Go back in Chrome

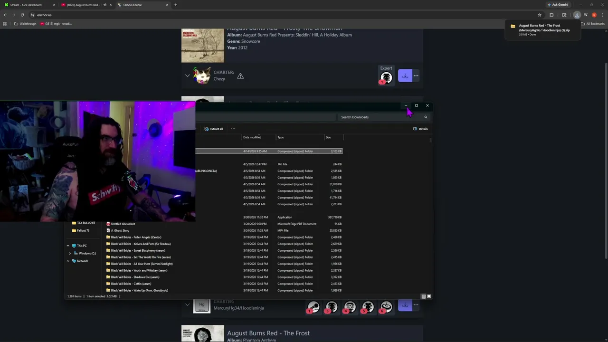5,15
